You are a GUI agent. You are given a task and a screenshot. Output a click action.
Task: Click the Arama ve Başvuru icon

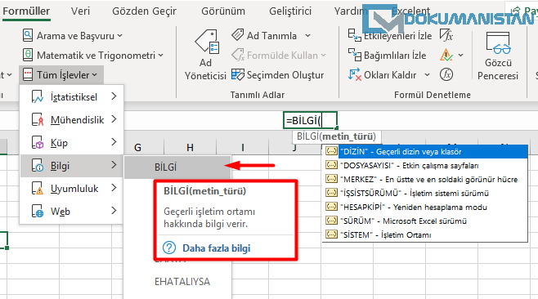(28, 35)
